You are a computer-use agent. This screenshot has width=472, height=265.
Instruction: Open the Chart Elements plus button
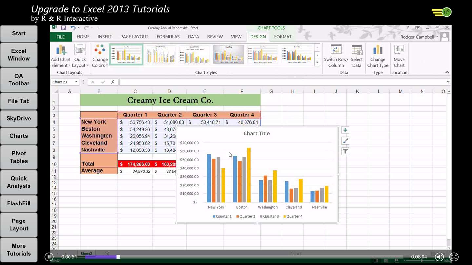(x=345, y=130)
